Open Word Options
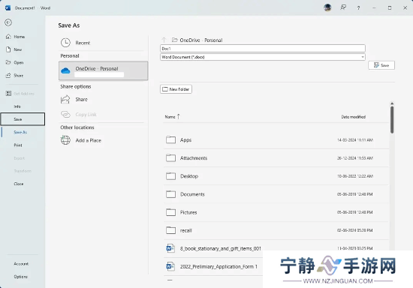 (20, 277)
